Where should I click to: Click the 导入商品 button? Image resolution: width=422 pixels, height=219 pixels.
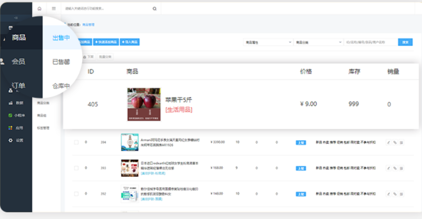130,42
